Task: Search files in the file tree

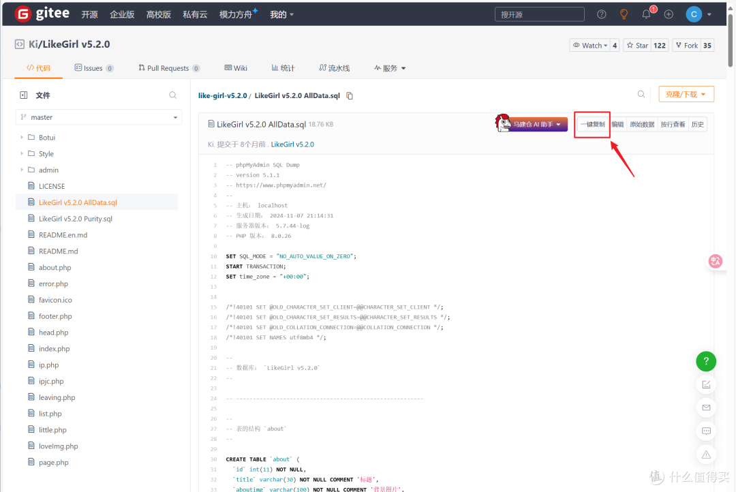Action: point(172,95)
